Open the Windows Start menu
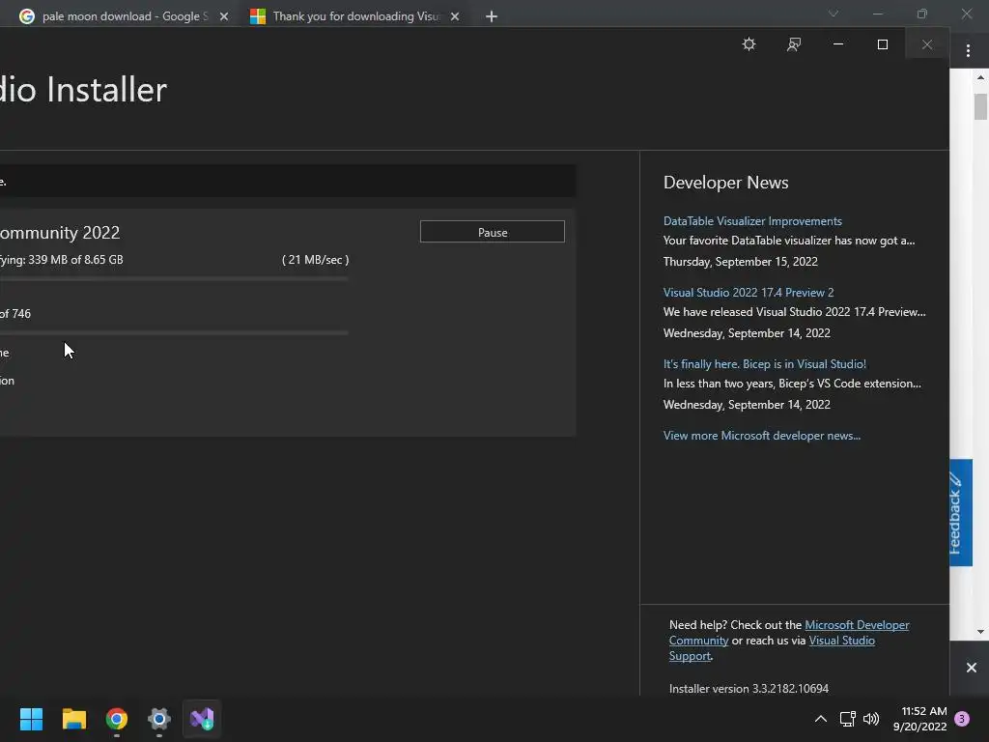This screenshot has width=989, height=742. 31,719
